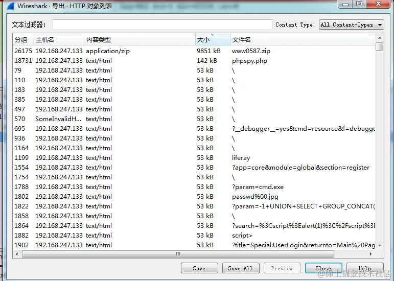This screenshot has height=281, width=394.
Task: Maximize the Wireshark export dialog
Action: pyautogui.click(x=359, y=4)
